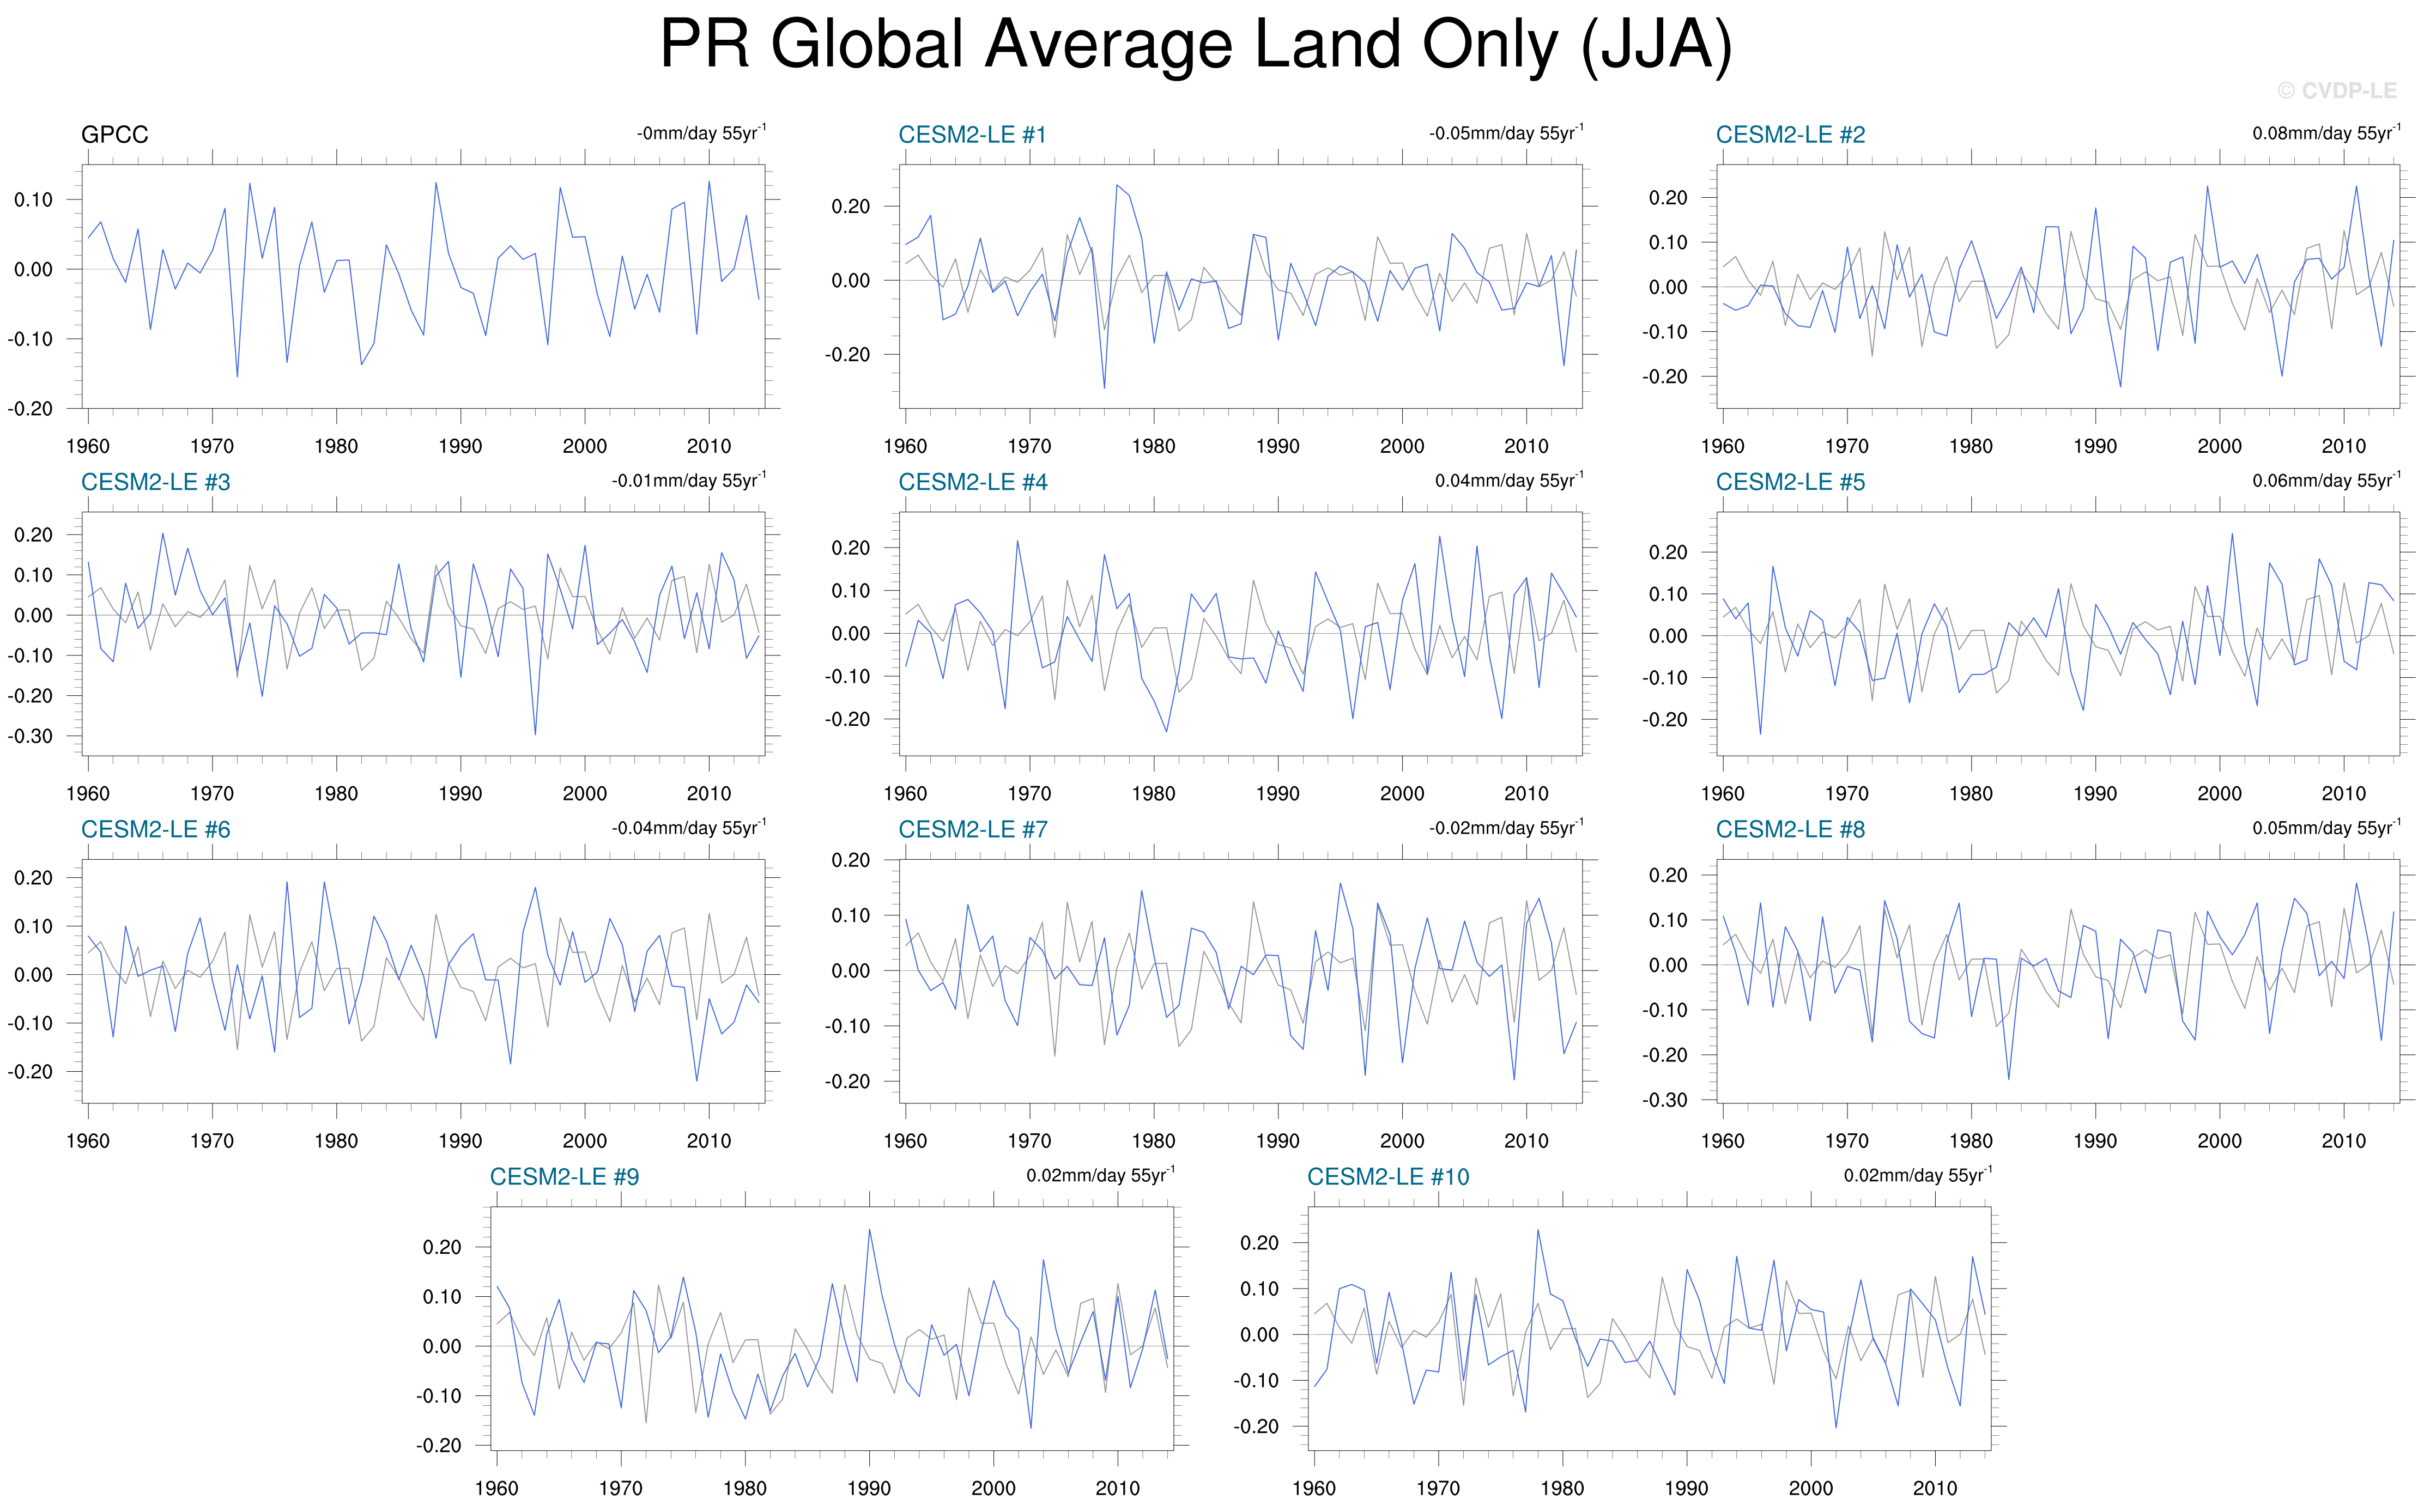This screenshot has height=1512, width=2424.
Task: Click the CESM2-LE #3 panel title
Action: [x=155, y=482]
